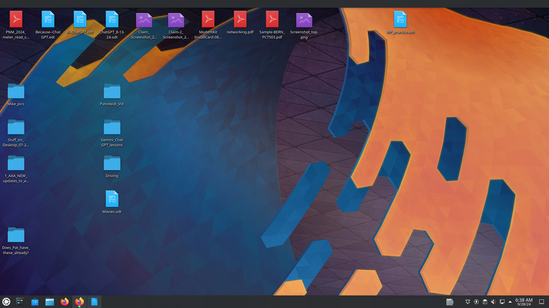Select Screenshot_top.png image file
This screenshot has height=308, width=549.
click(304, 25)
